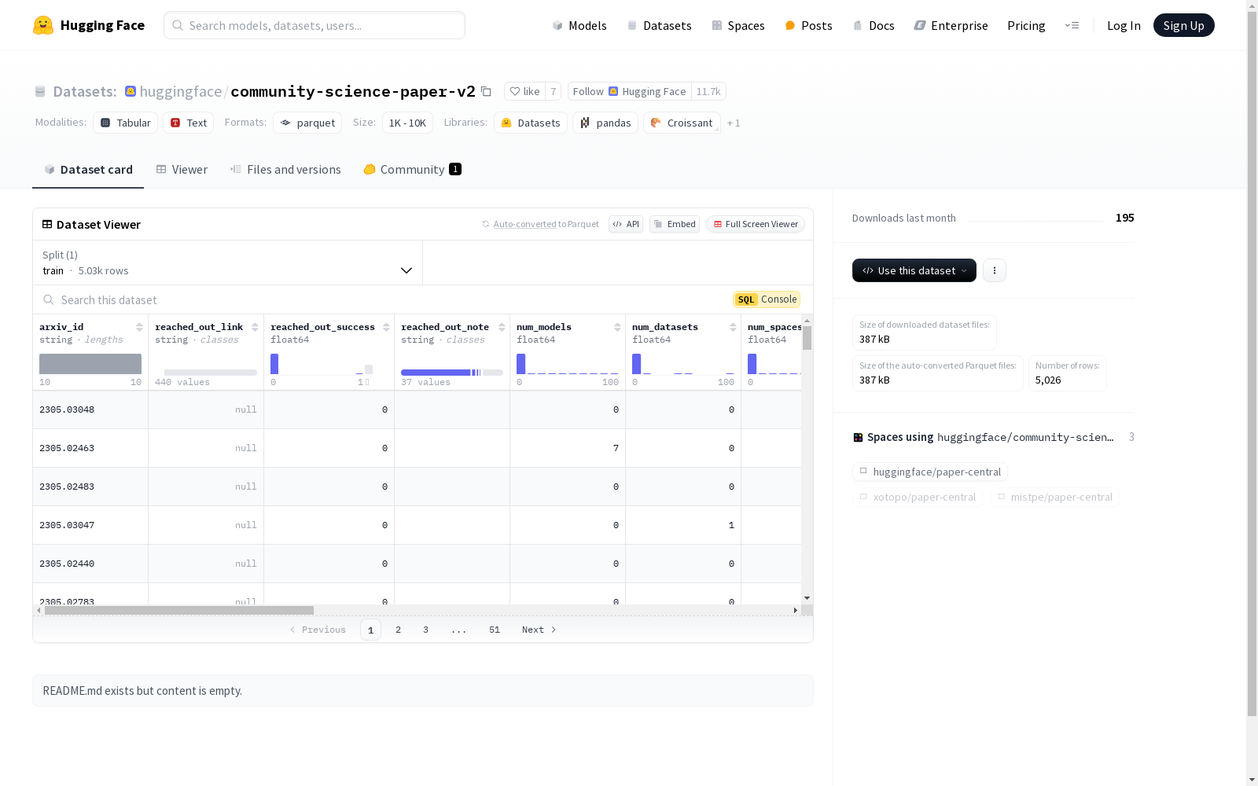The image size is (1258, 786).
Task: Click the Embed button
Action: [675, 224]
